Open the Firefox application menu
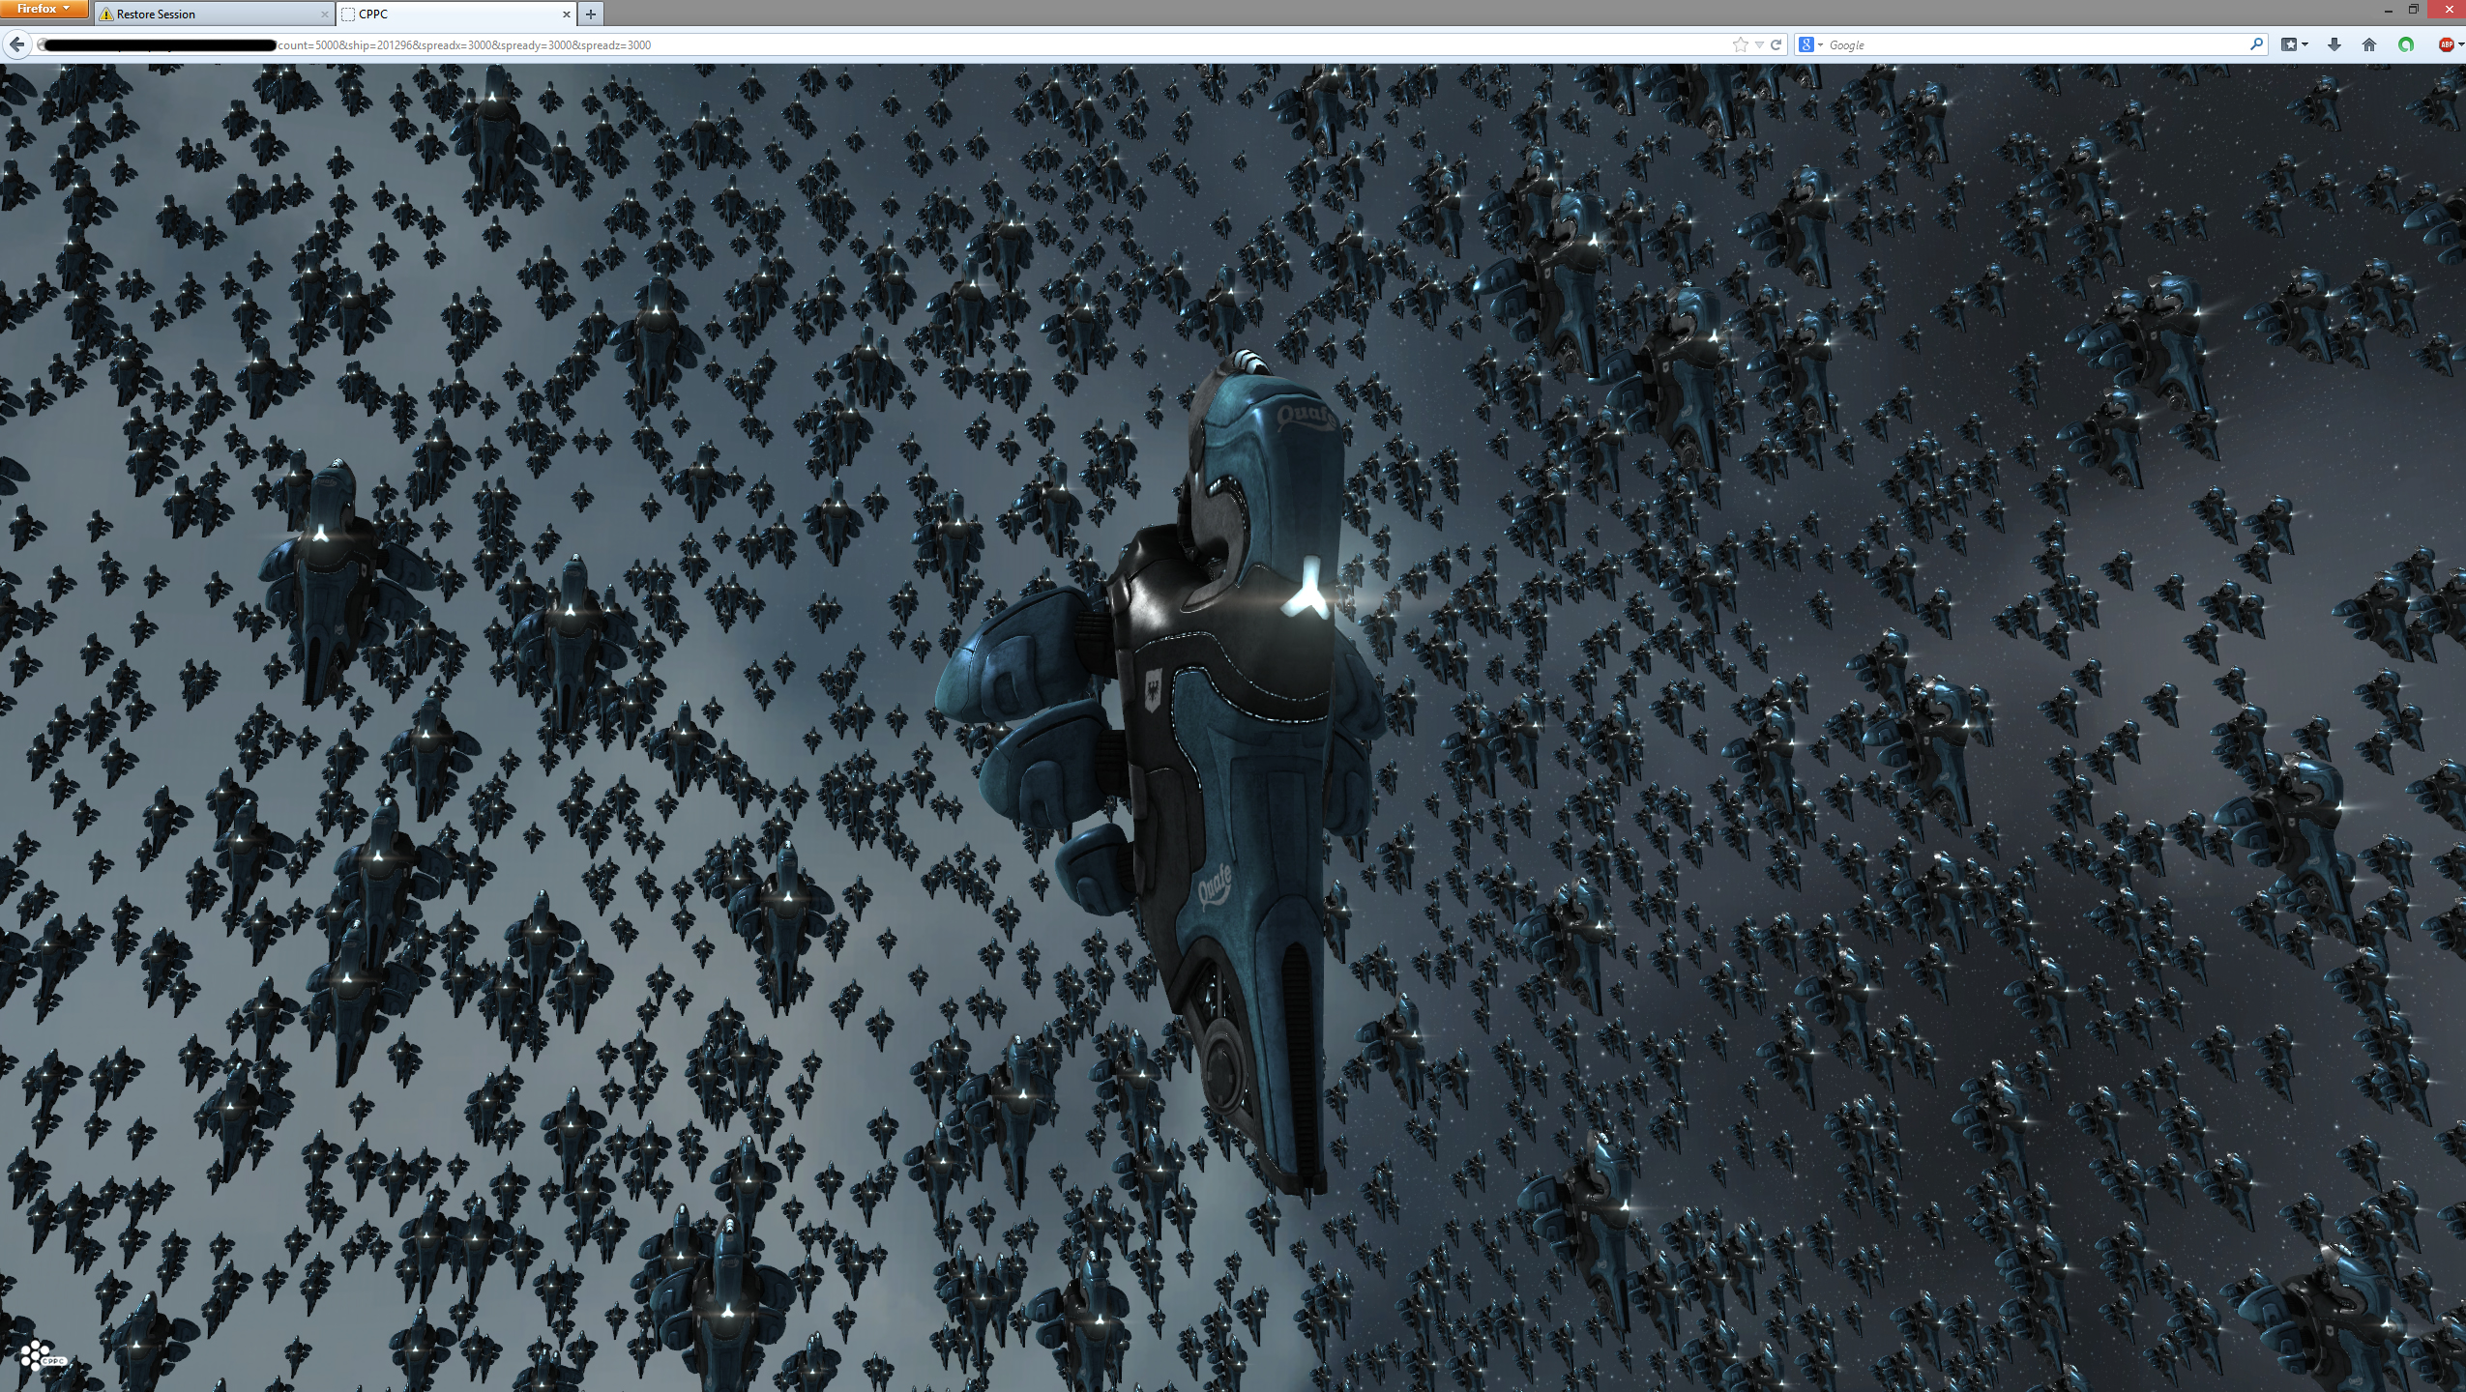The image size is (2466, 1392). click(44, 10)
